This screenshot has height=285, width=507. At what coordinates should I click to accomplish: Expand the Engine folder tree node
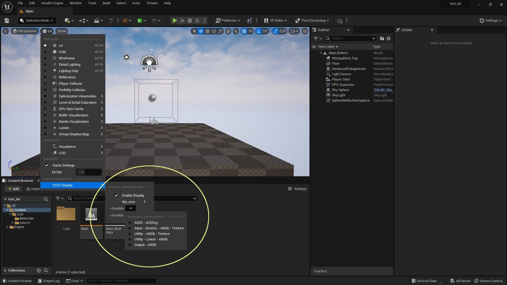pyautogui.click(x=7, y=227)
